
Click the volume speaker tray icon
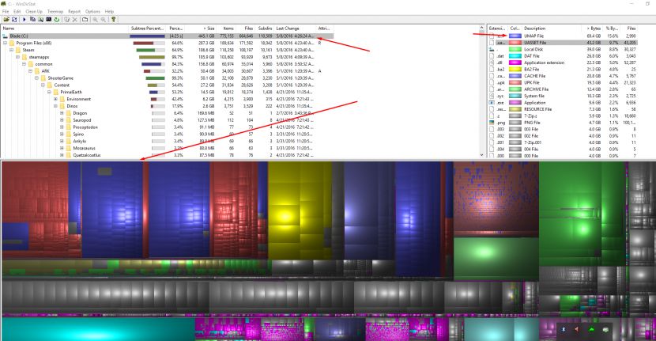click(x=577, y=330)
